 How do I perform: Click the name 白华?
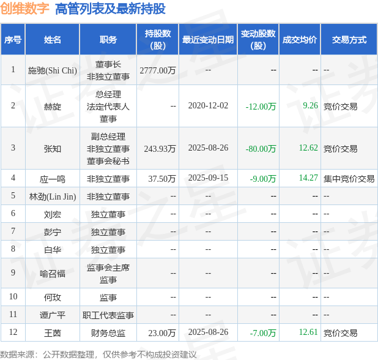click(53, 250)
